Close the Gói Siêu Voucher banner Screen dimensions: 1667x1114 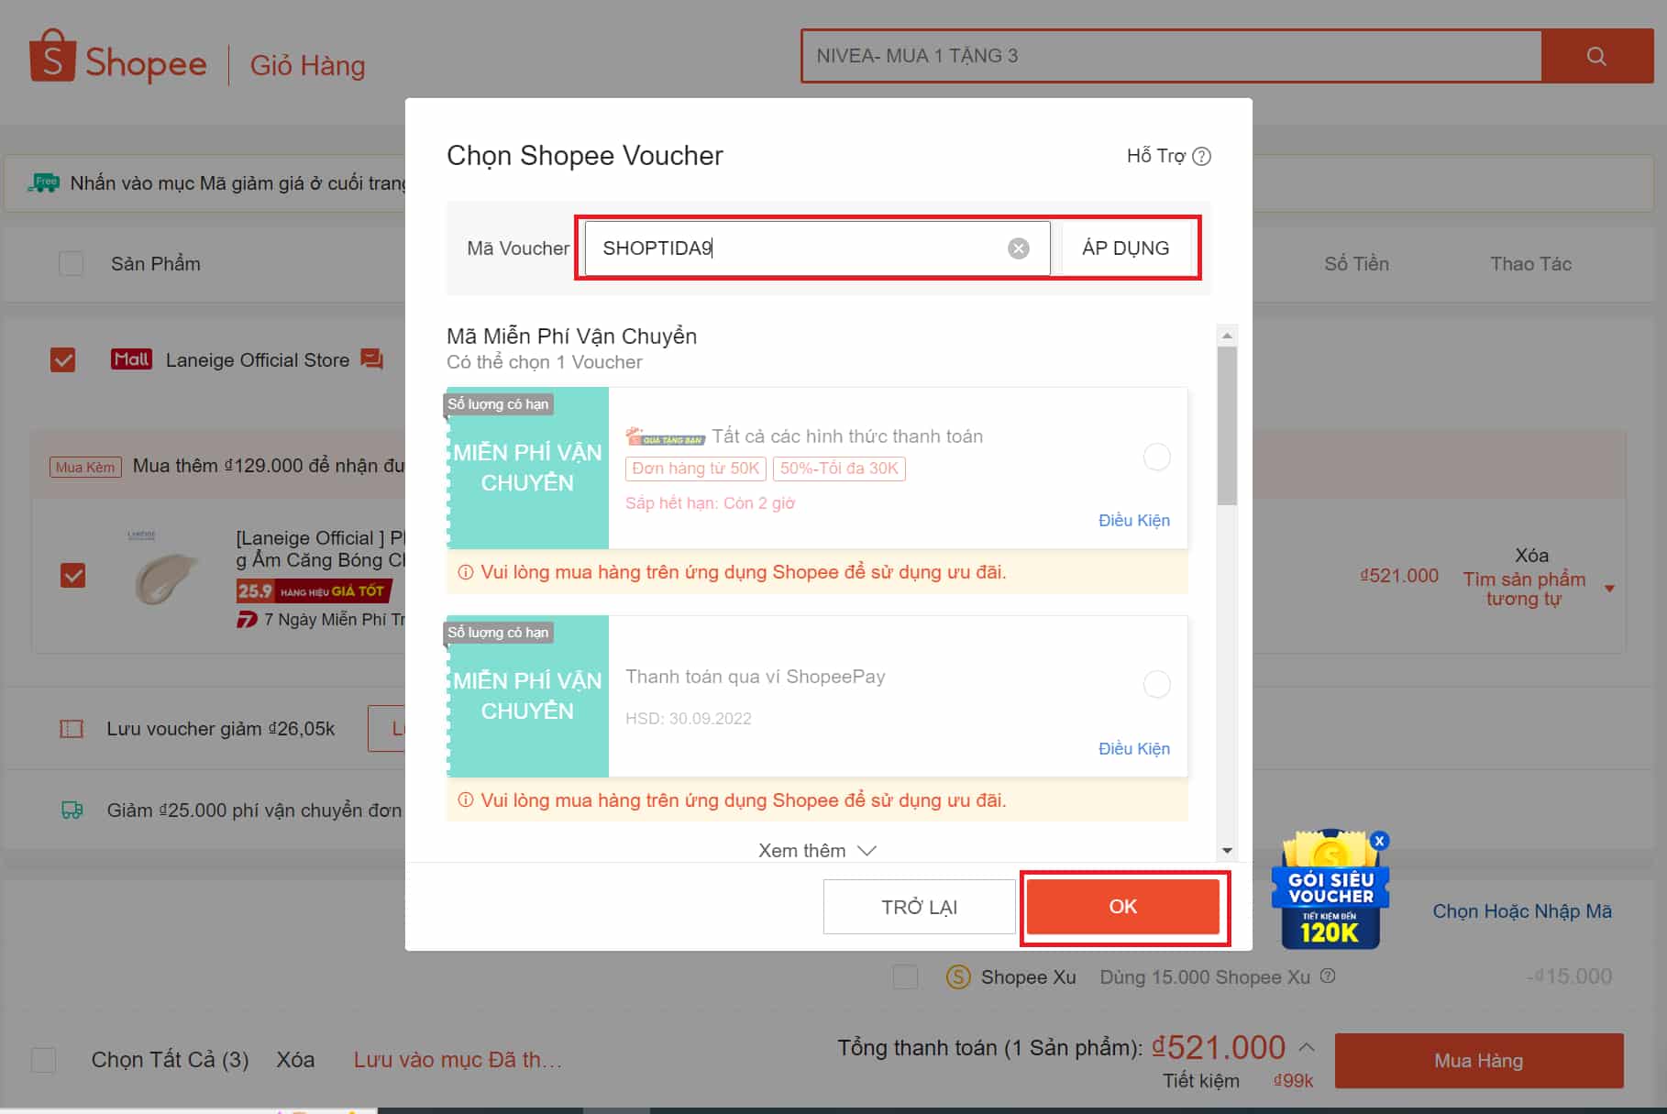coord(1379,841)
